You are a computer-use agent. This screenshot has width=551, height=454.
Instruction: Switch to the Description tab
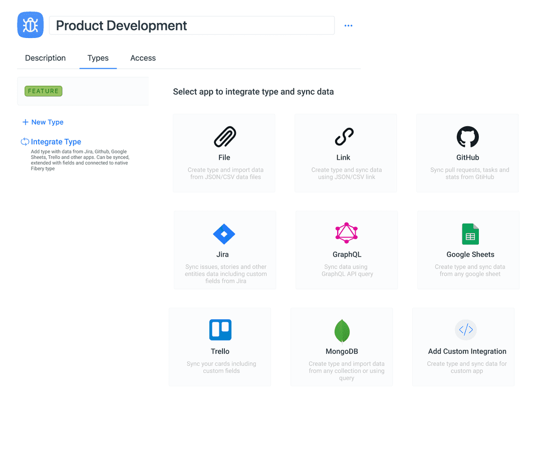pyautogui.click(x=45, y=58)
